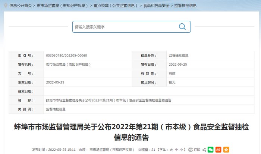261x154 pixels.
Task: Open 重点领域（公共监管信息）breadcrumb link
Action: (116, 6)
